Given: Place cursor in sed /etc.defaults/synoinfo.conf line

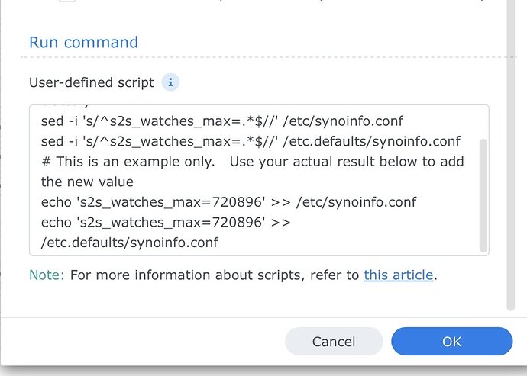Looking at the screenshot, I should pyautogui.click(x=251, y=141).
